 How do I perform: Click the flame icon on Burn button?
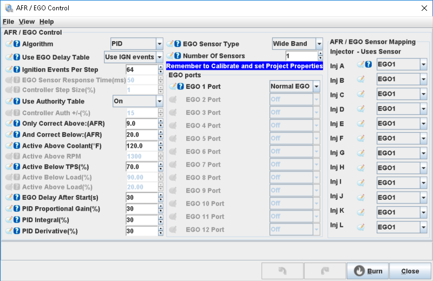pos(359,271)
